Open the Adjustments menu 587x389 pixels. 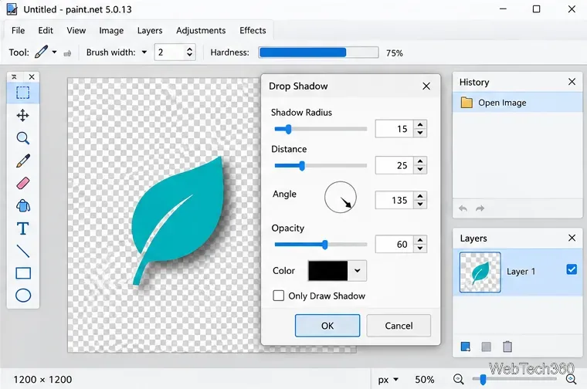[x=201, y=30]
